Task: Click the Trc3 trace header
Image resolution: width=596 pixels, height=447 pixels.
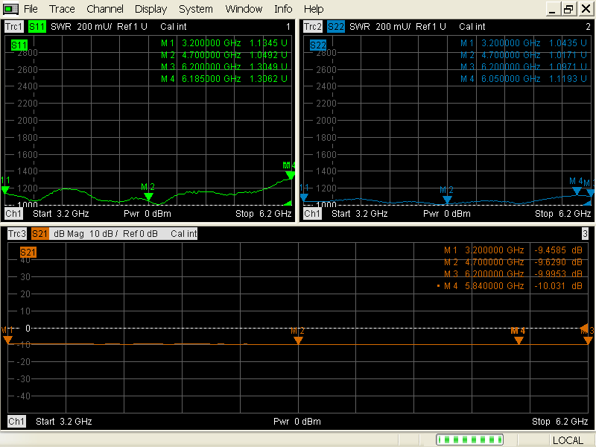Action: [16, 233]
